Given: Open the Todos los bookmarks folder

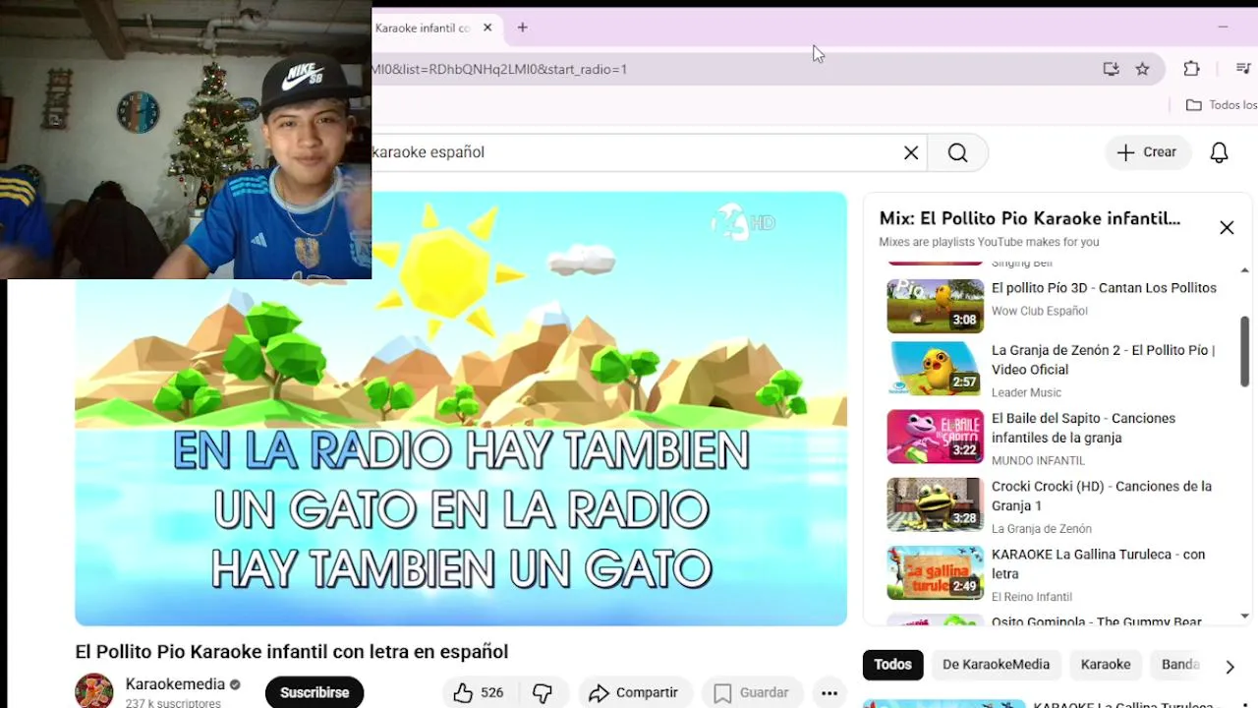Looking at the screenshot, I should [x=1221, y=105].
